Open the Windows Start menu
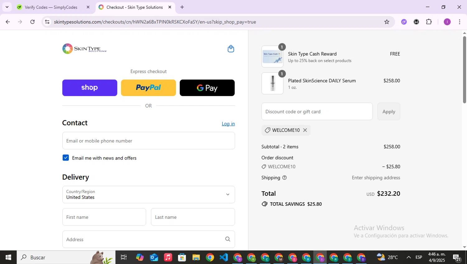The height and width of the screenshot is (264, 467). pyautogui.click(x=8, y=257)
